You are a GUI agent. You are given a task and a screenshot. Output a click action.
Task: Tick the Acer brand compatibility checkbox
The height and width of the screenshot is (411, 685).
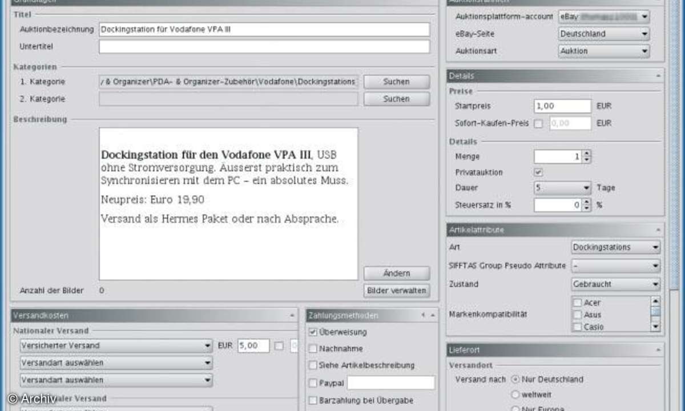(x=578, y=303)
